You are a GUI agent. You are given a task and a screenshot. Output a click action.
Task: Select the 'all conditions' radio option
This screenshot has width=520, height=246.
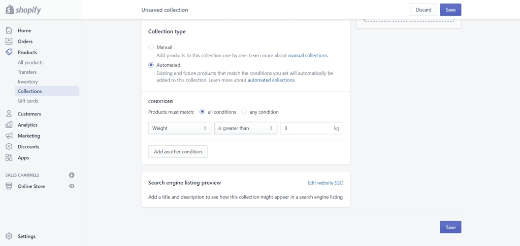coord(202,112)
